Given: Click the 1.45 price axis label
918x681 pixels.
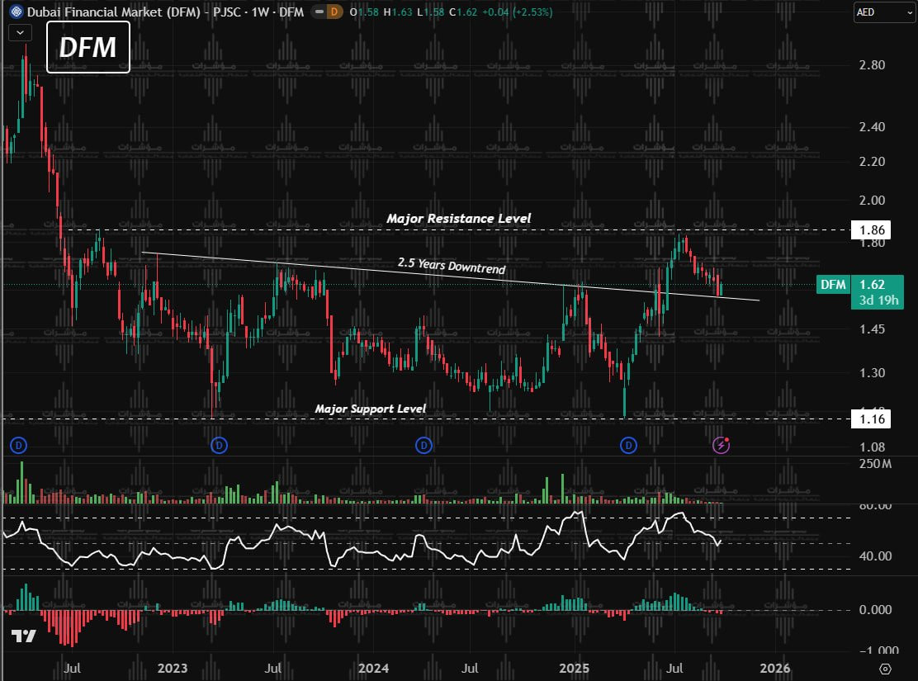Looking at the screenshot, I should (872, 329).
